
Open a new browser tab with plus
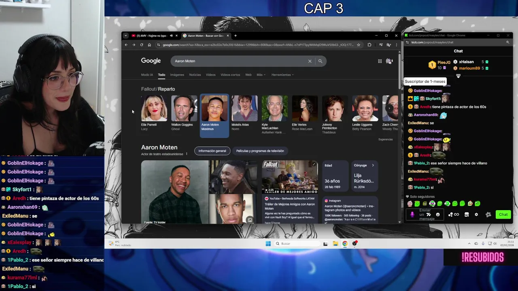point(236,36)
